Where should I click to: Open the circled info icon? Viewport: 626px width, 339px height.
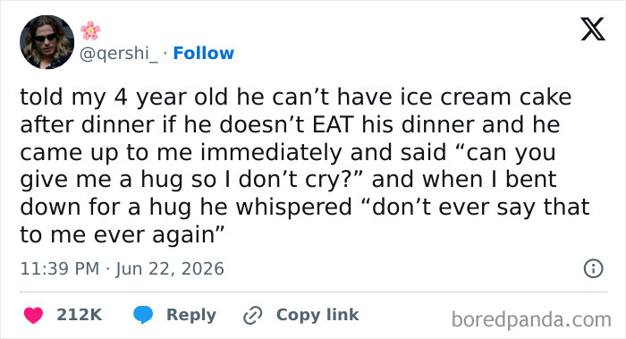pyautogui.click(x=593, y=268)
